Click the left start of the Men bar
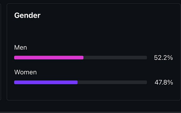The height and width of the screenshot is (113, 181). [x=15, y=58]
